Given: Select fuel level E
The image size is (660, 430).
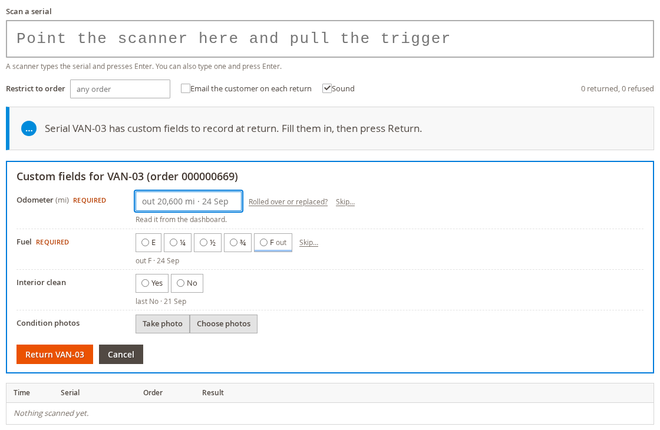Looking at the screenshot, I should tap(148, 242).
